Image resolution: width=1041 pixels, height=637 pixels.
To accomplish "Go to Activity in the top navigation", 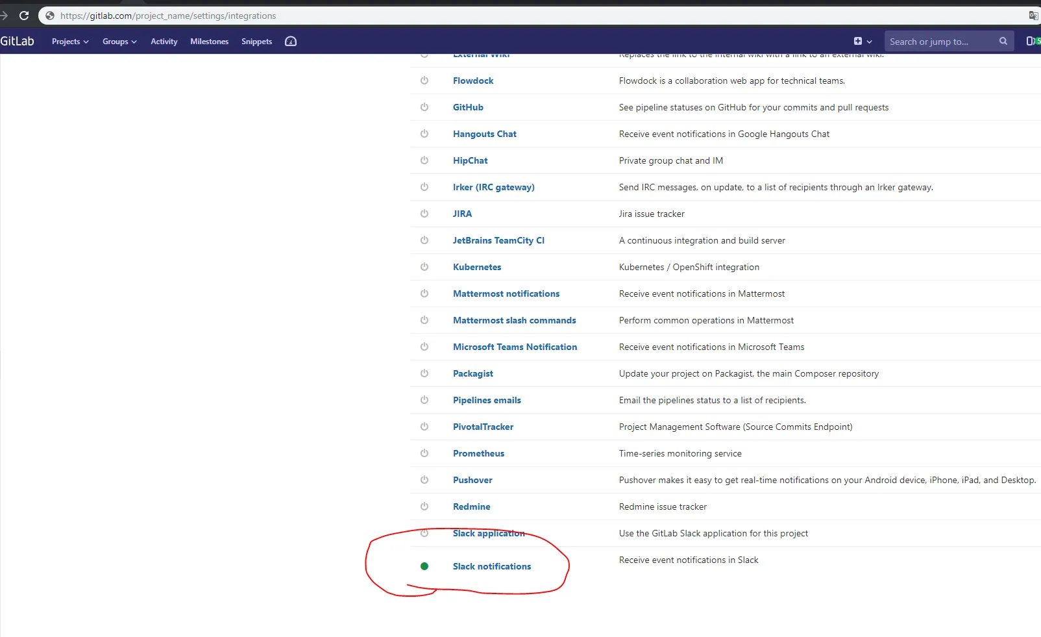I will pos(164,42).
